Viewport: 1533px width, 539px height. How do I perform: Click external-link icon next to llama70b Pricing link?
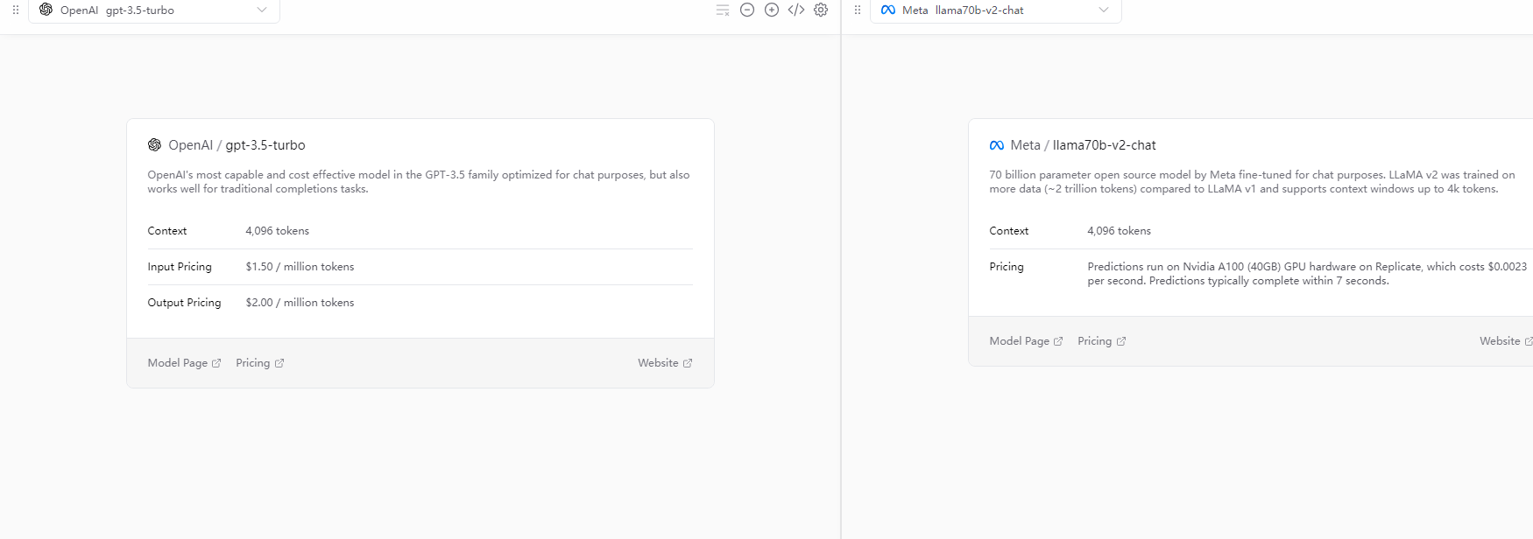click(x=1121, y=341)
